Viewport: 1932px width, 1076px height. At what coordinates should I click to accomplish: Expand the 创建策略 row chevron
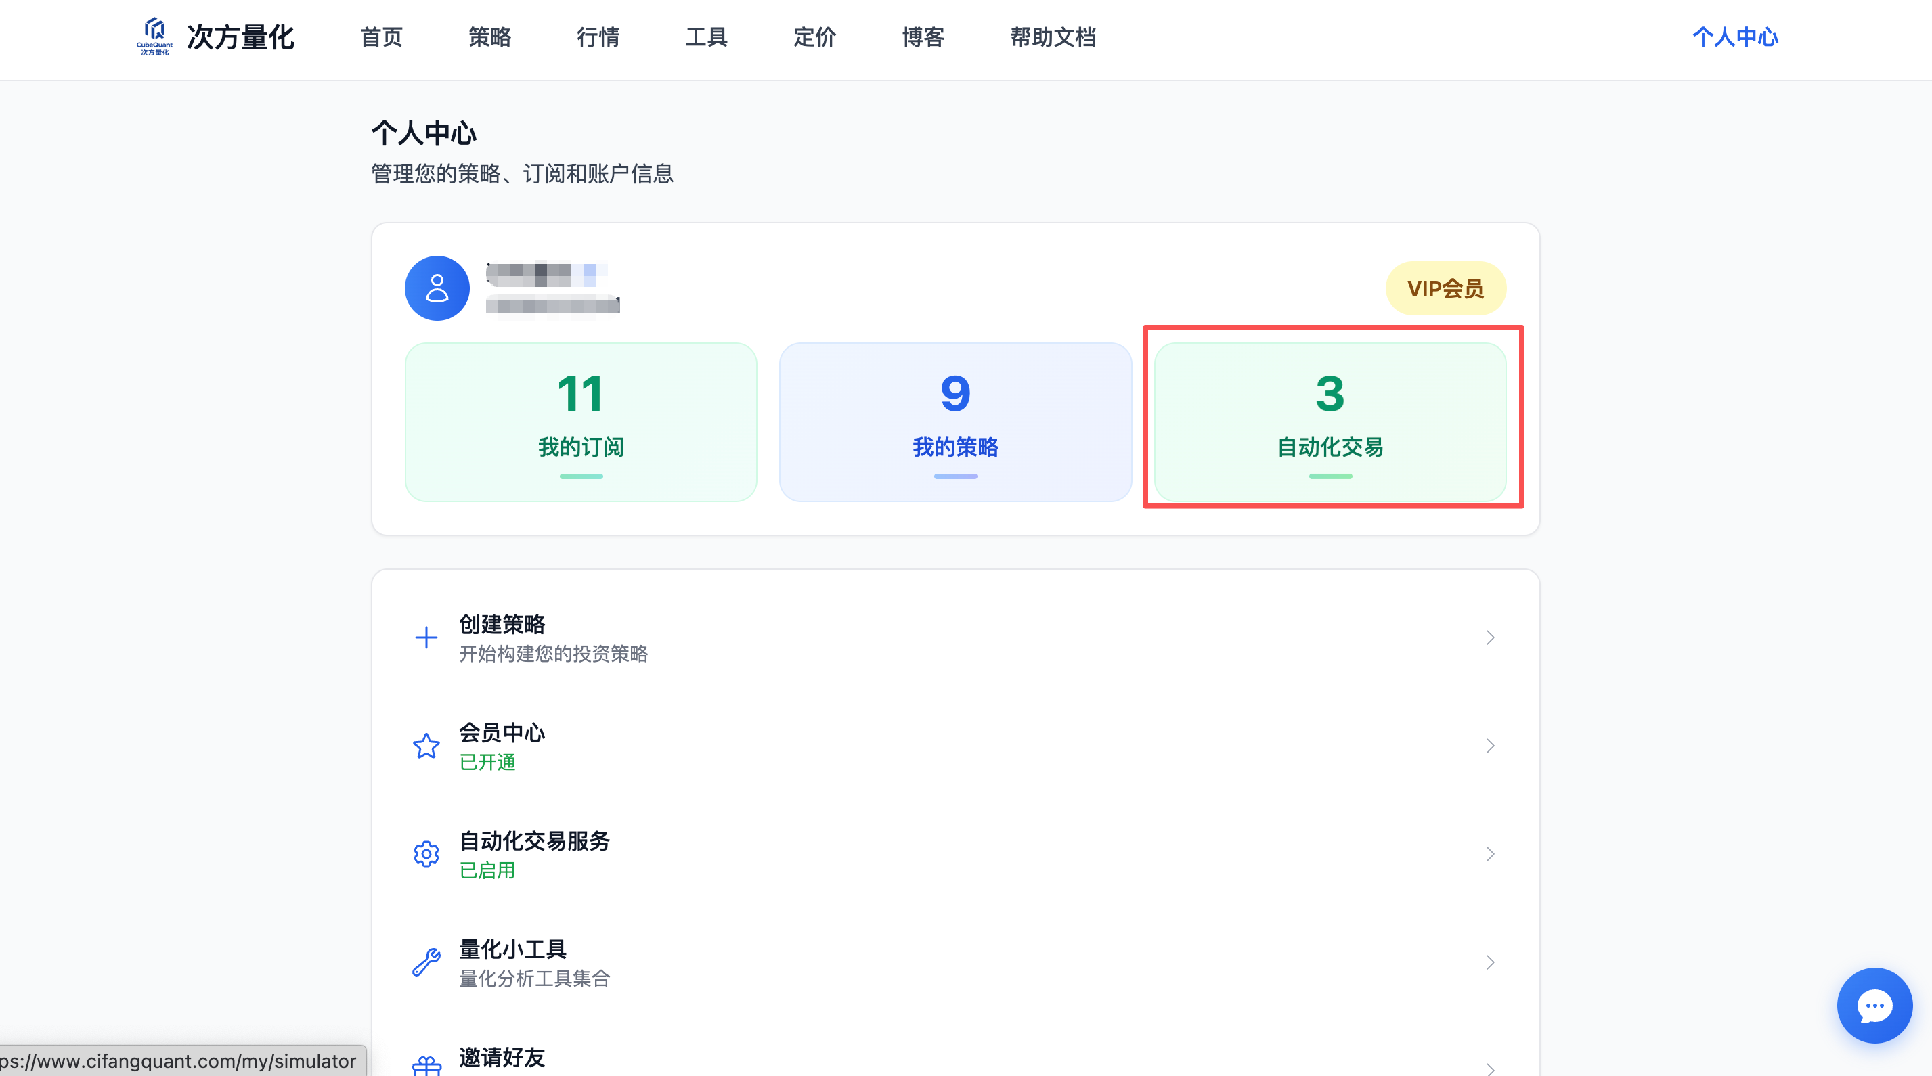1489,637
